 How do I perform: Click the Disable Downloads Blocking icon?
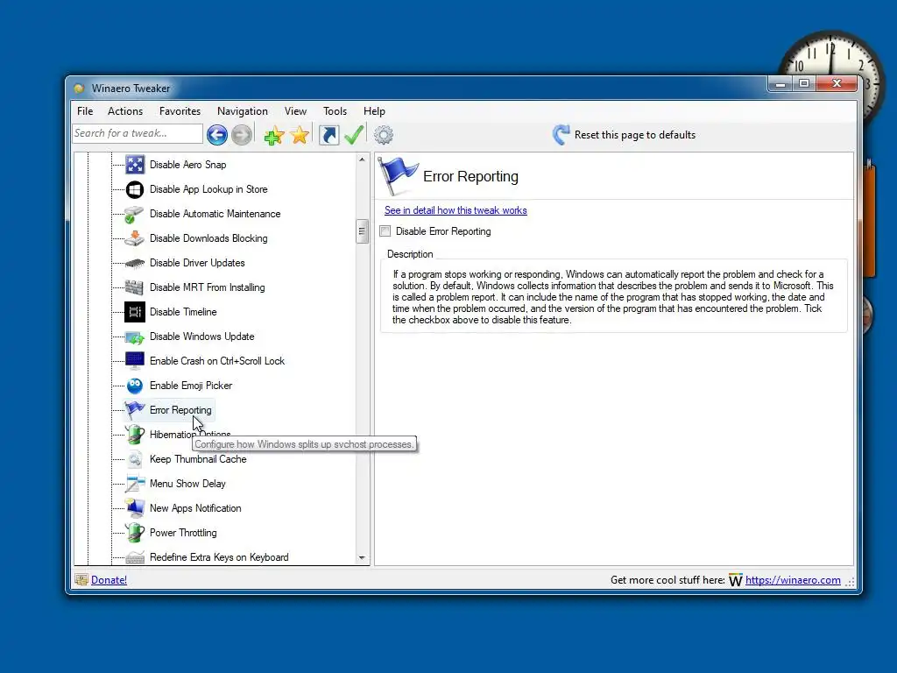tap(135, 238)
